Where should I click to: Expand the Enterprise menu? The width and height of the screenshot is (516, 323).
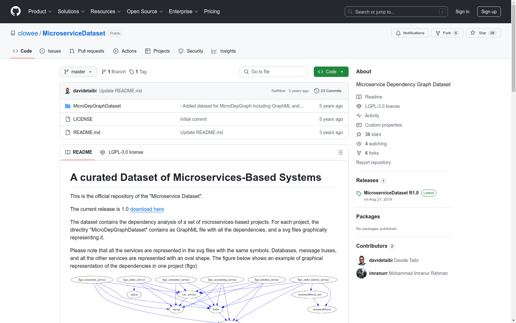click(184, 11)
